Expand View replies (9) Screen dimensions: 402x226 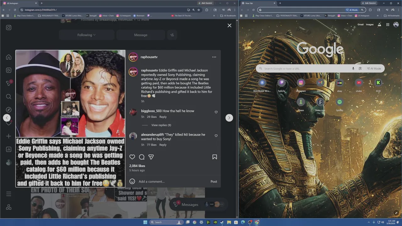point(161,125)
